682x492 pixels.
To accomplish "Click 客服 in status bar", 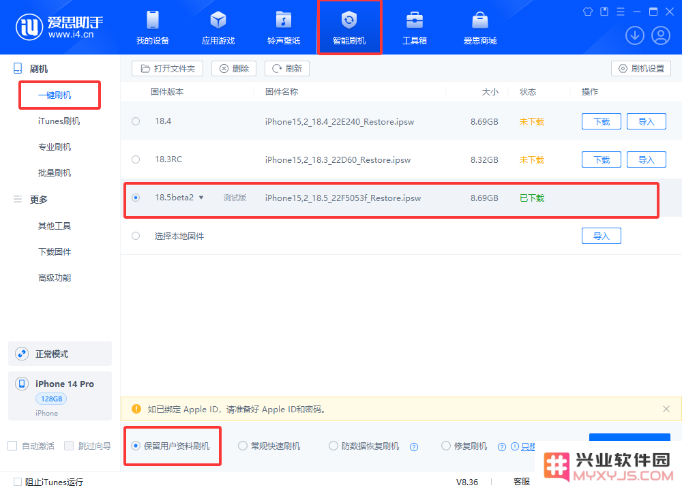I will (522, 482).
